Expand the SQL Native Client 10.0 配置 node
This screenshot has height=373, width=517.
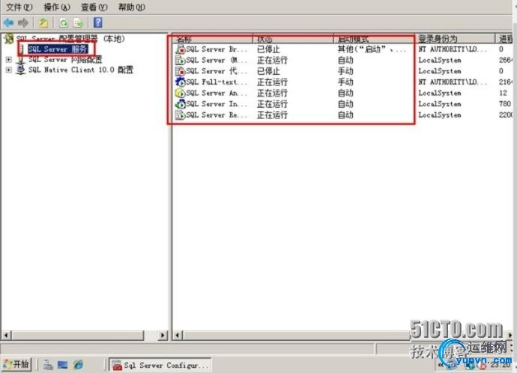click(x=9, y=70)
